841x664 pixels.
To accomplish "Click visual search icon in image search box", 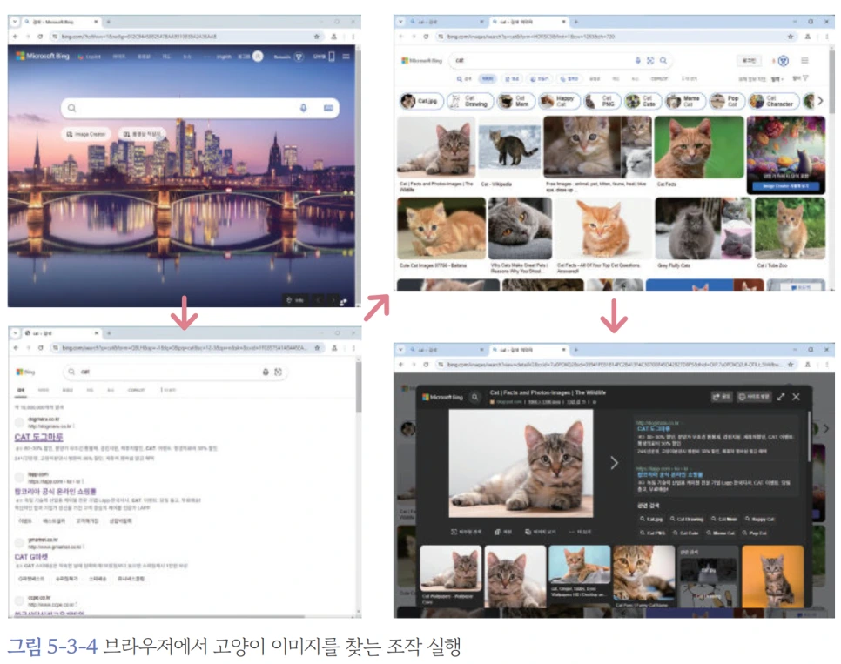I will pos(650,61).
